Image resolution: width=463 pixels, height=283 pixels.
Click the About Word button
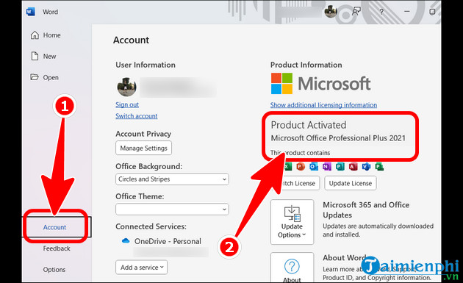click(x=292, y=268)
